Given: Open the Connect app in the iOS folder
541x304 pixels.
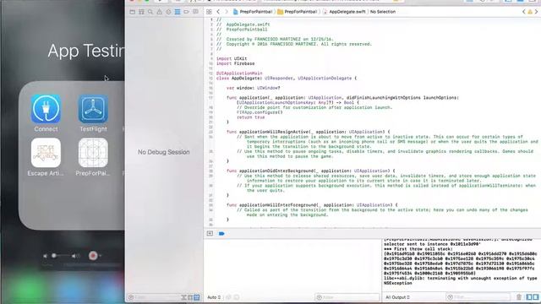Looking at the screenshot, I should pos(46,109).
